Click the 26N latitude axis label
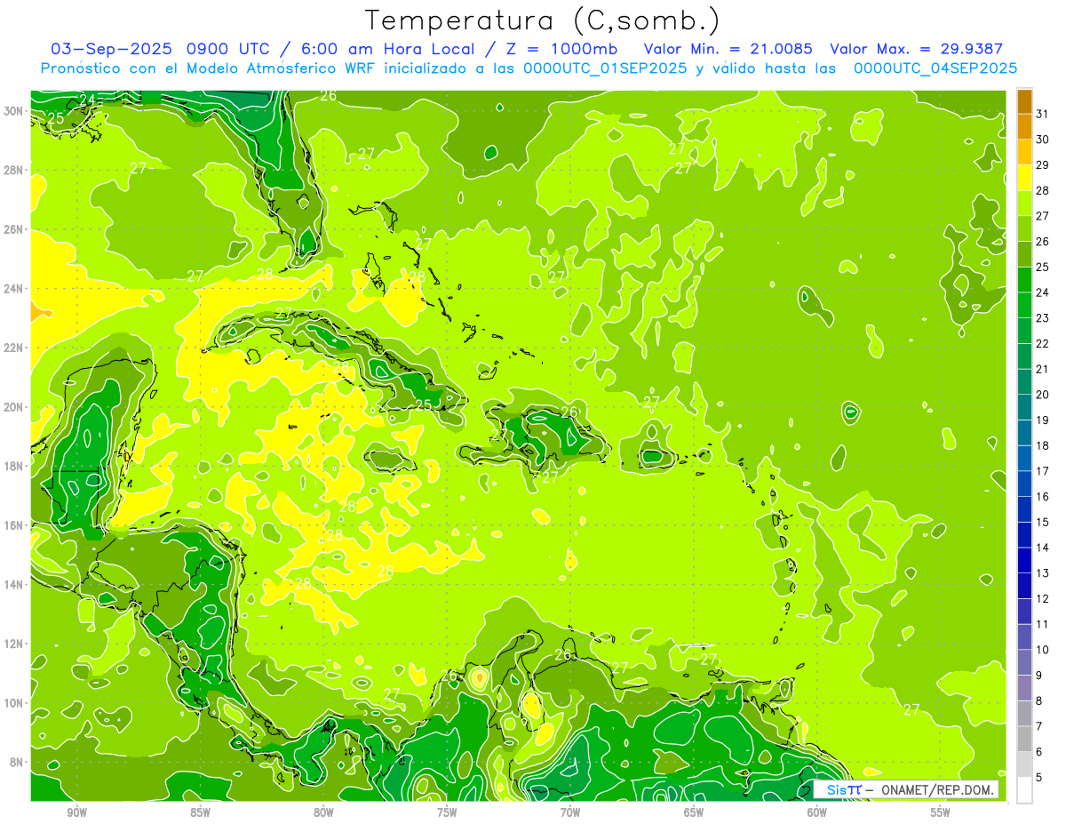The image size is (1066, 824). (13, 229)
